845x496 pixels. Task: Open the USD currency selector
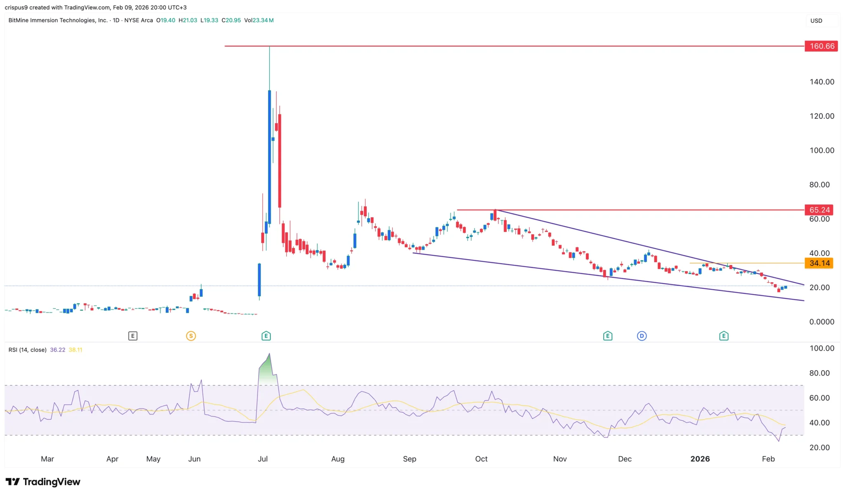pyautogui.click(x=817, y=20)
